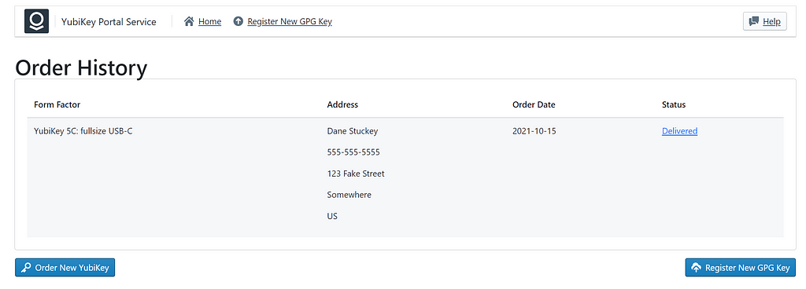Click the Dane Stuckey address name
This screenshot has width=806, height=289.
[353, 131]
